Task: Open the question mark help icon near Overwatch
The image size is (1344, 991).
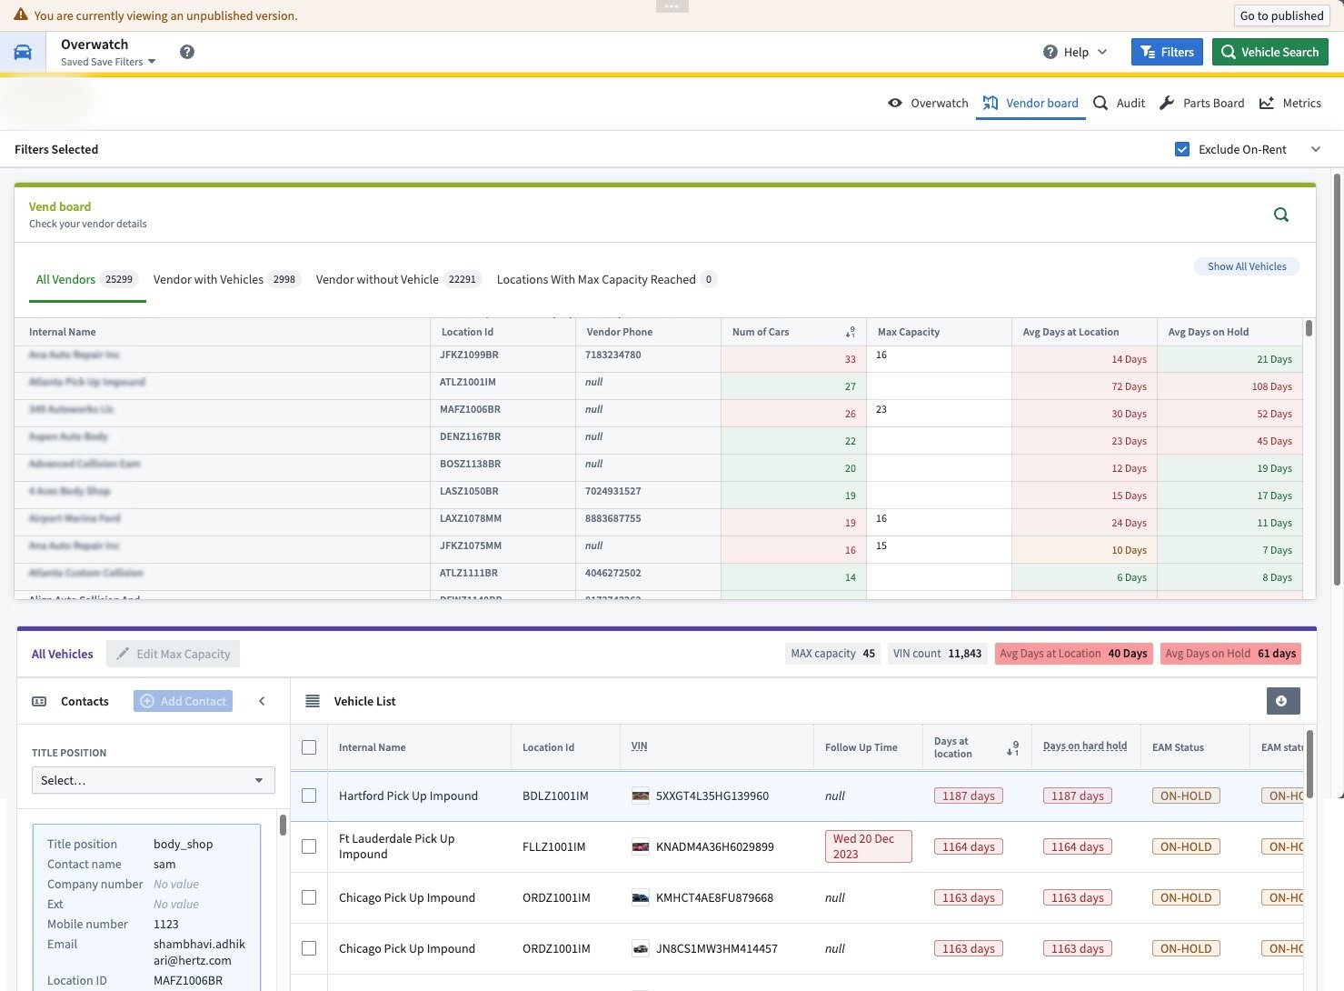Action: coord(187,52)
